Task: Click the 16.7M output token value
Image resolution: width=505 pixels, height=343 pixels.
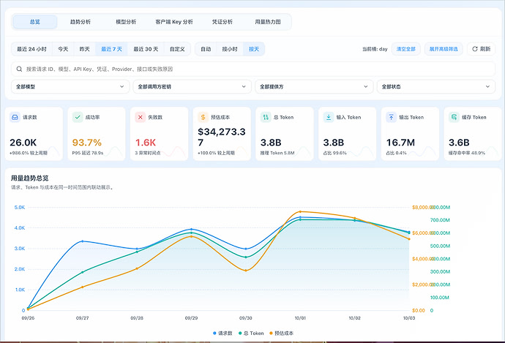Action: pyautogui.click(x=400, y=142)
